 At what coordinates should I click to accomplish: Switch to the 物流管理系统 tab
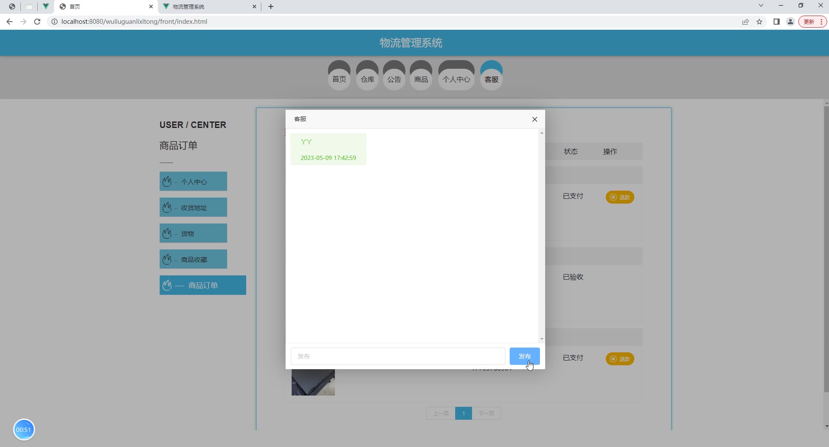pos(209,6)
